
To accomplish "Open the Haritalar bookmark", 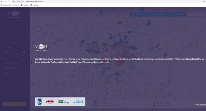I will point(34,5).
